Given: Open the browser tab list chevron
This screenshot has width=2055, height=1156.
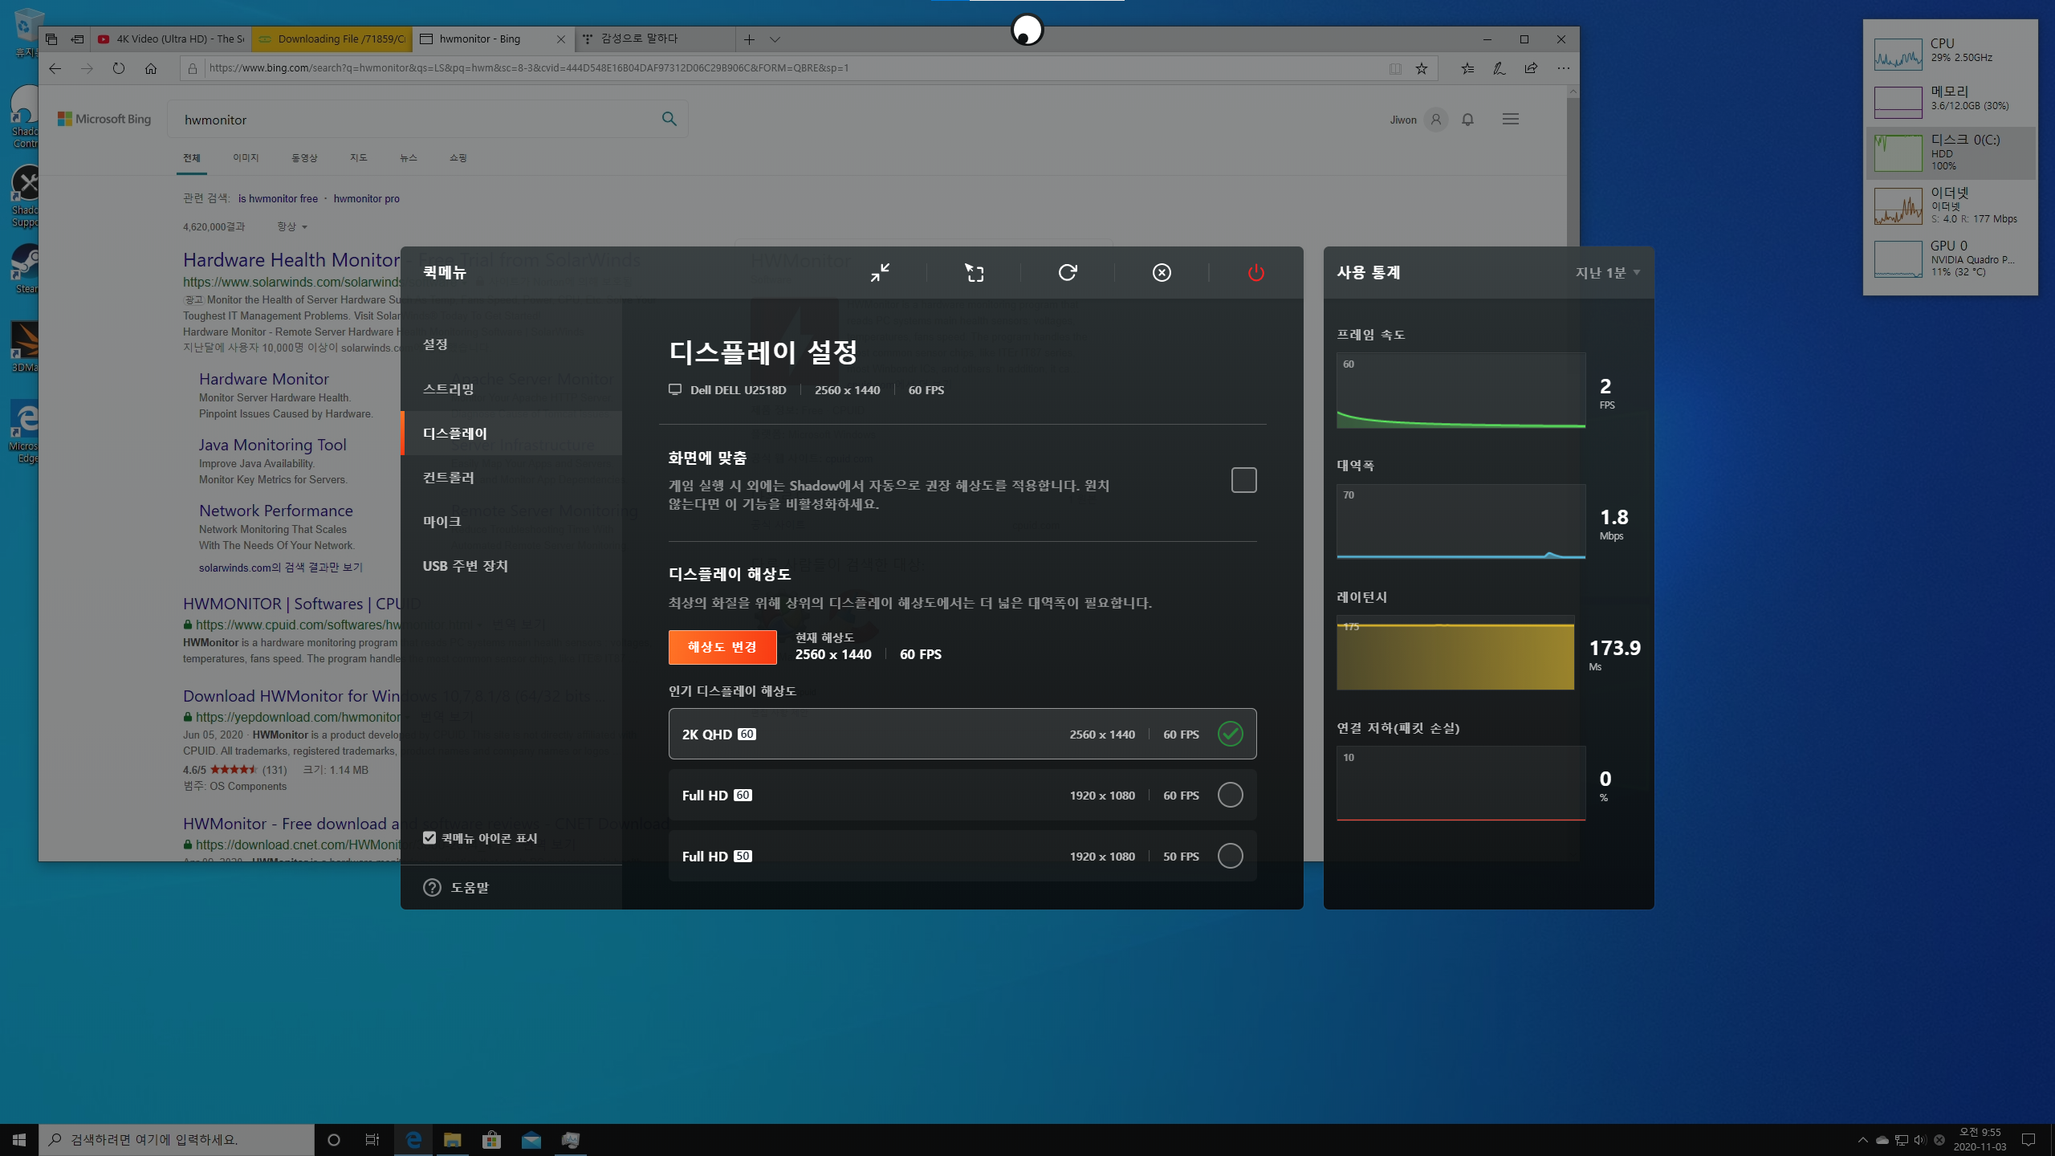Looking at the screenshot, I should pos(775,39).
